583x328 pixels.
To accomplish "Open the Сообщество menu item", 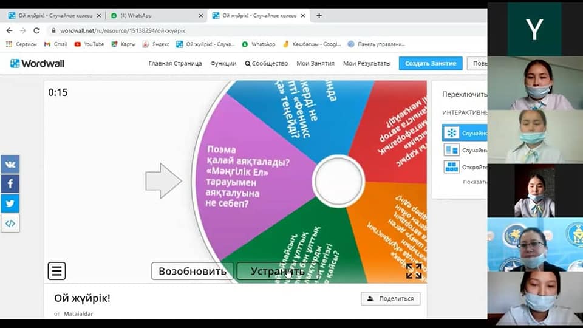I will coord(266,63).
